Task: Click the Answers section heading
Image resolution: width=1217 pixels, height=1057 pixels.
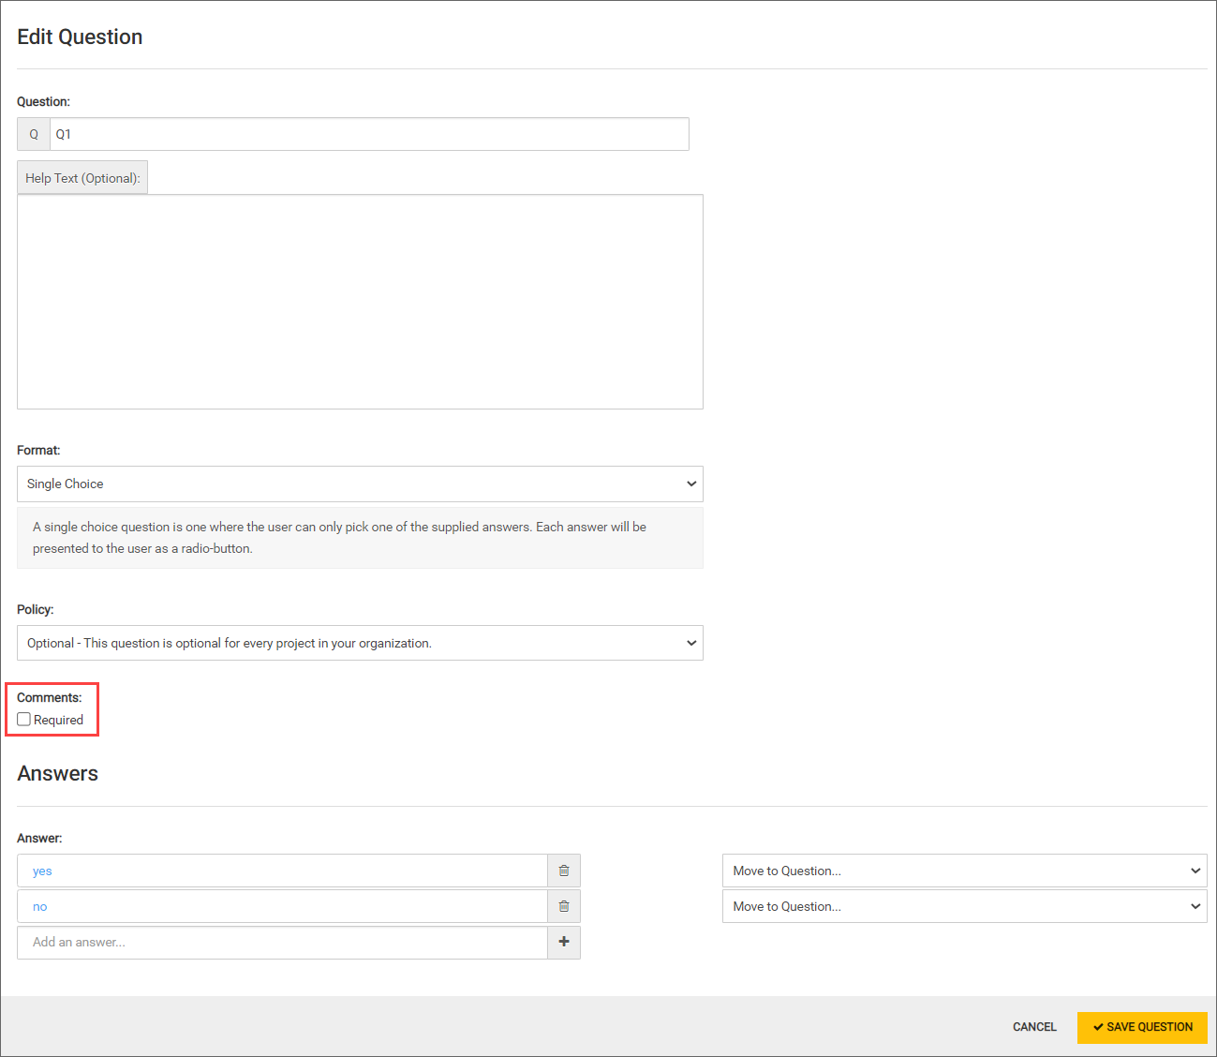Action: pyautogui.click(x=57, y=773)
